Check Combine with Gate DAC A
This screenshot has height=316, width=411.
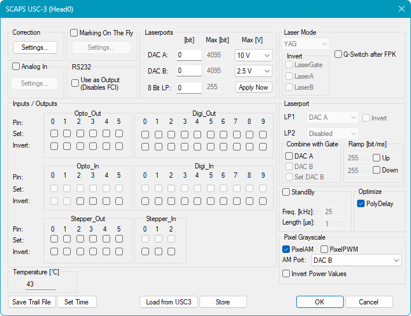coord(289,156)
